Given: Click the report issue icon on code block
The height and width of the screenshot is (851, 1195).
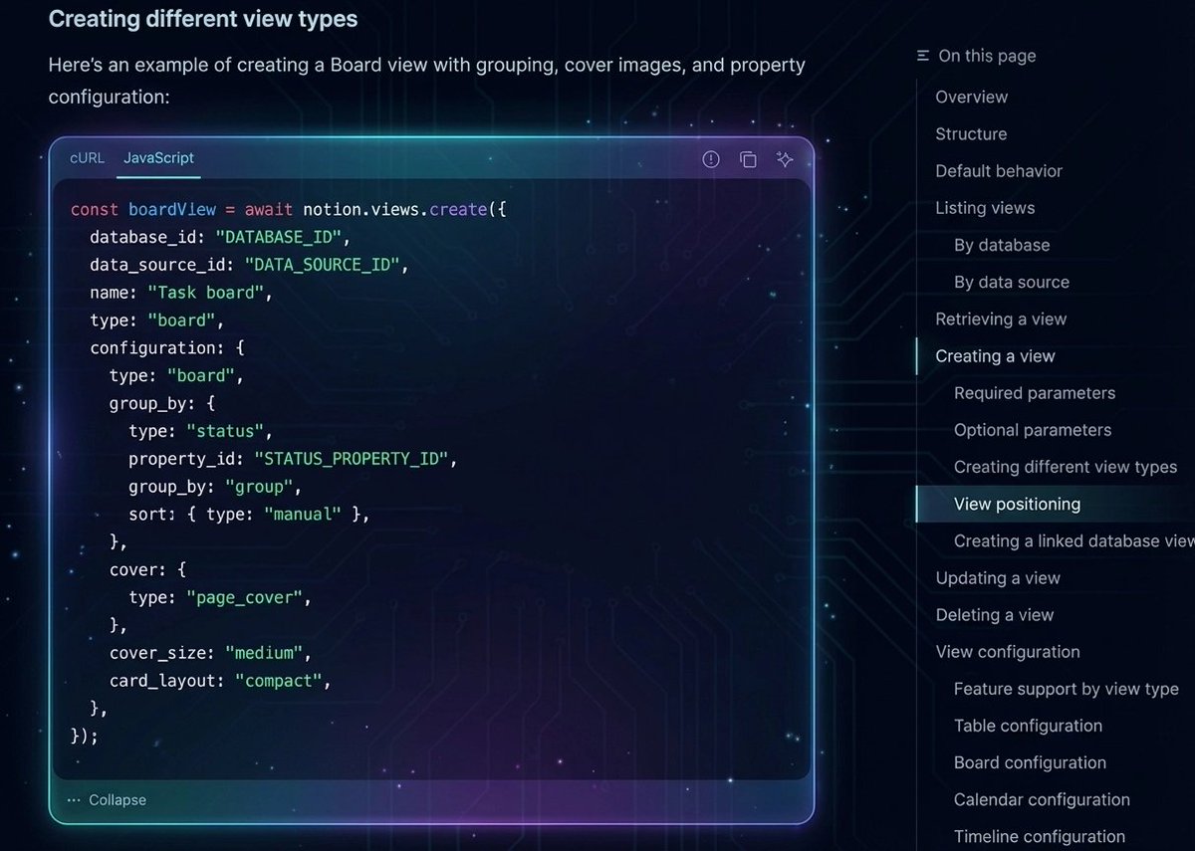Looking at the screenshot, I should [x=711, y=159].
